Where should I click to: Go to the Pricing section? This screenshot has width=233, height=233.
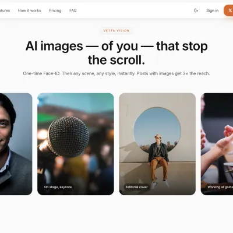tap(55, 10)
